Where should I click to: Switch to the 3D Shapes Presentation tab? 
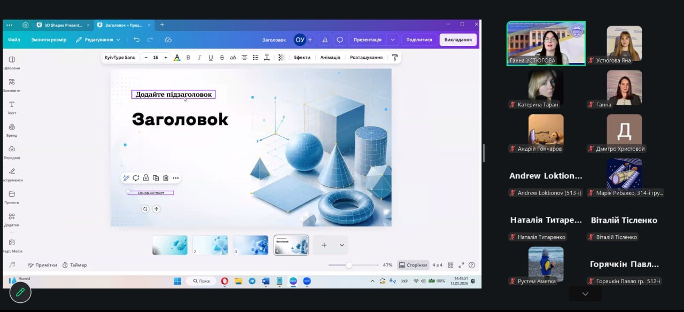pos(63,25)
